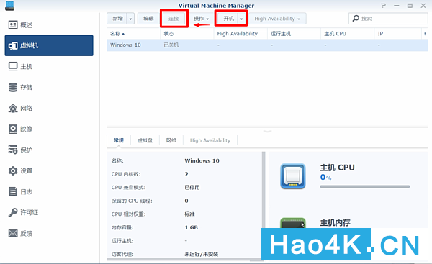Click the 已停用 CPU compatibility value
Screen dimensions: 432x264
point(192,187)
